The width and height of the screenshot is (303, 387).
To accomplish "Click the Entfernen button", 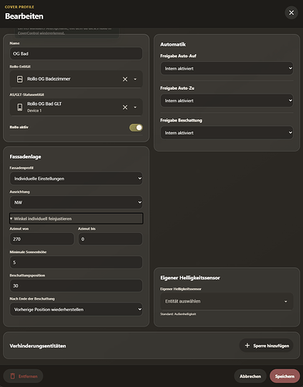I will tap(23, 376).
